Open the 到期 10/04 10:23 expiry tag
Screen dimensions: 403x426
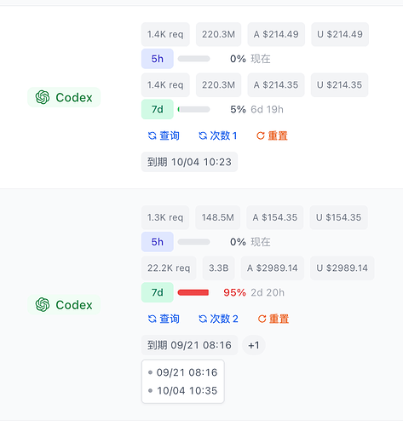pyautogui.click(x=189, y=162)
